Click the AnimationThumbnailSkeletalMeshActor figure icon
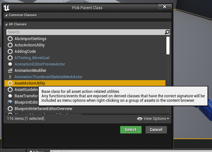This screenshot has height=152, width=212. click(x=10, y=77)
